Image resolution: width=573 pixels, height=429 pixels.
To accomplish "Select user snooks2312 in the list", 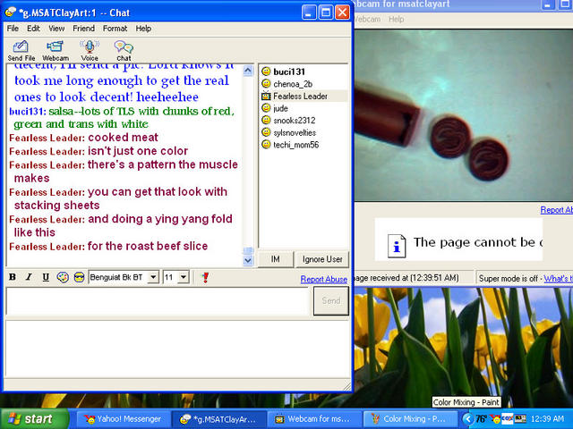I will pos(295,121).
